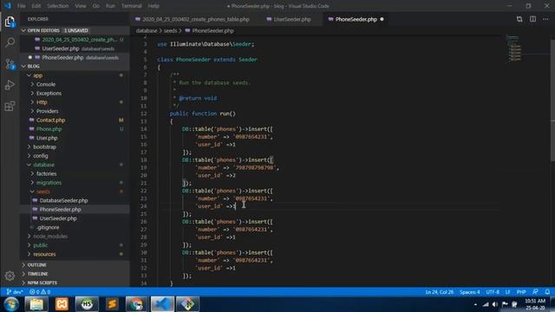Click LF end-of-line setting
Screen dimensions: 555x312
click(x=507, y=292)
